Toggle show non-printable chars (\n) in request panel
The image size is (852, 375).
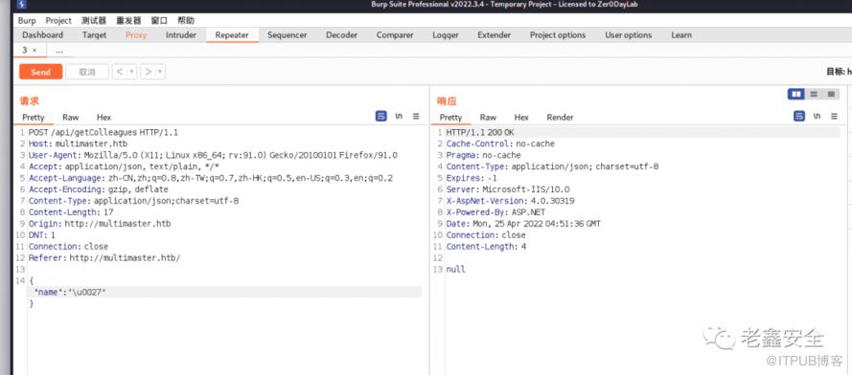(399, 116)
